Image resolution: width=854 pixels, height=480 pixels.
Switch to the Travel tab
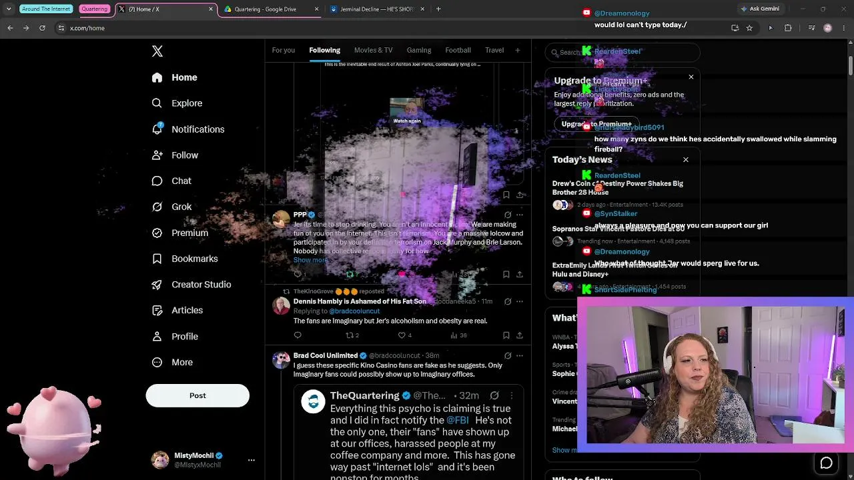494,50
